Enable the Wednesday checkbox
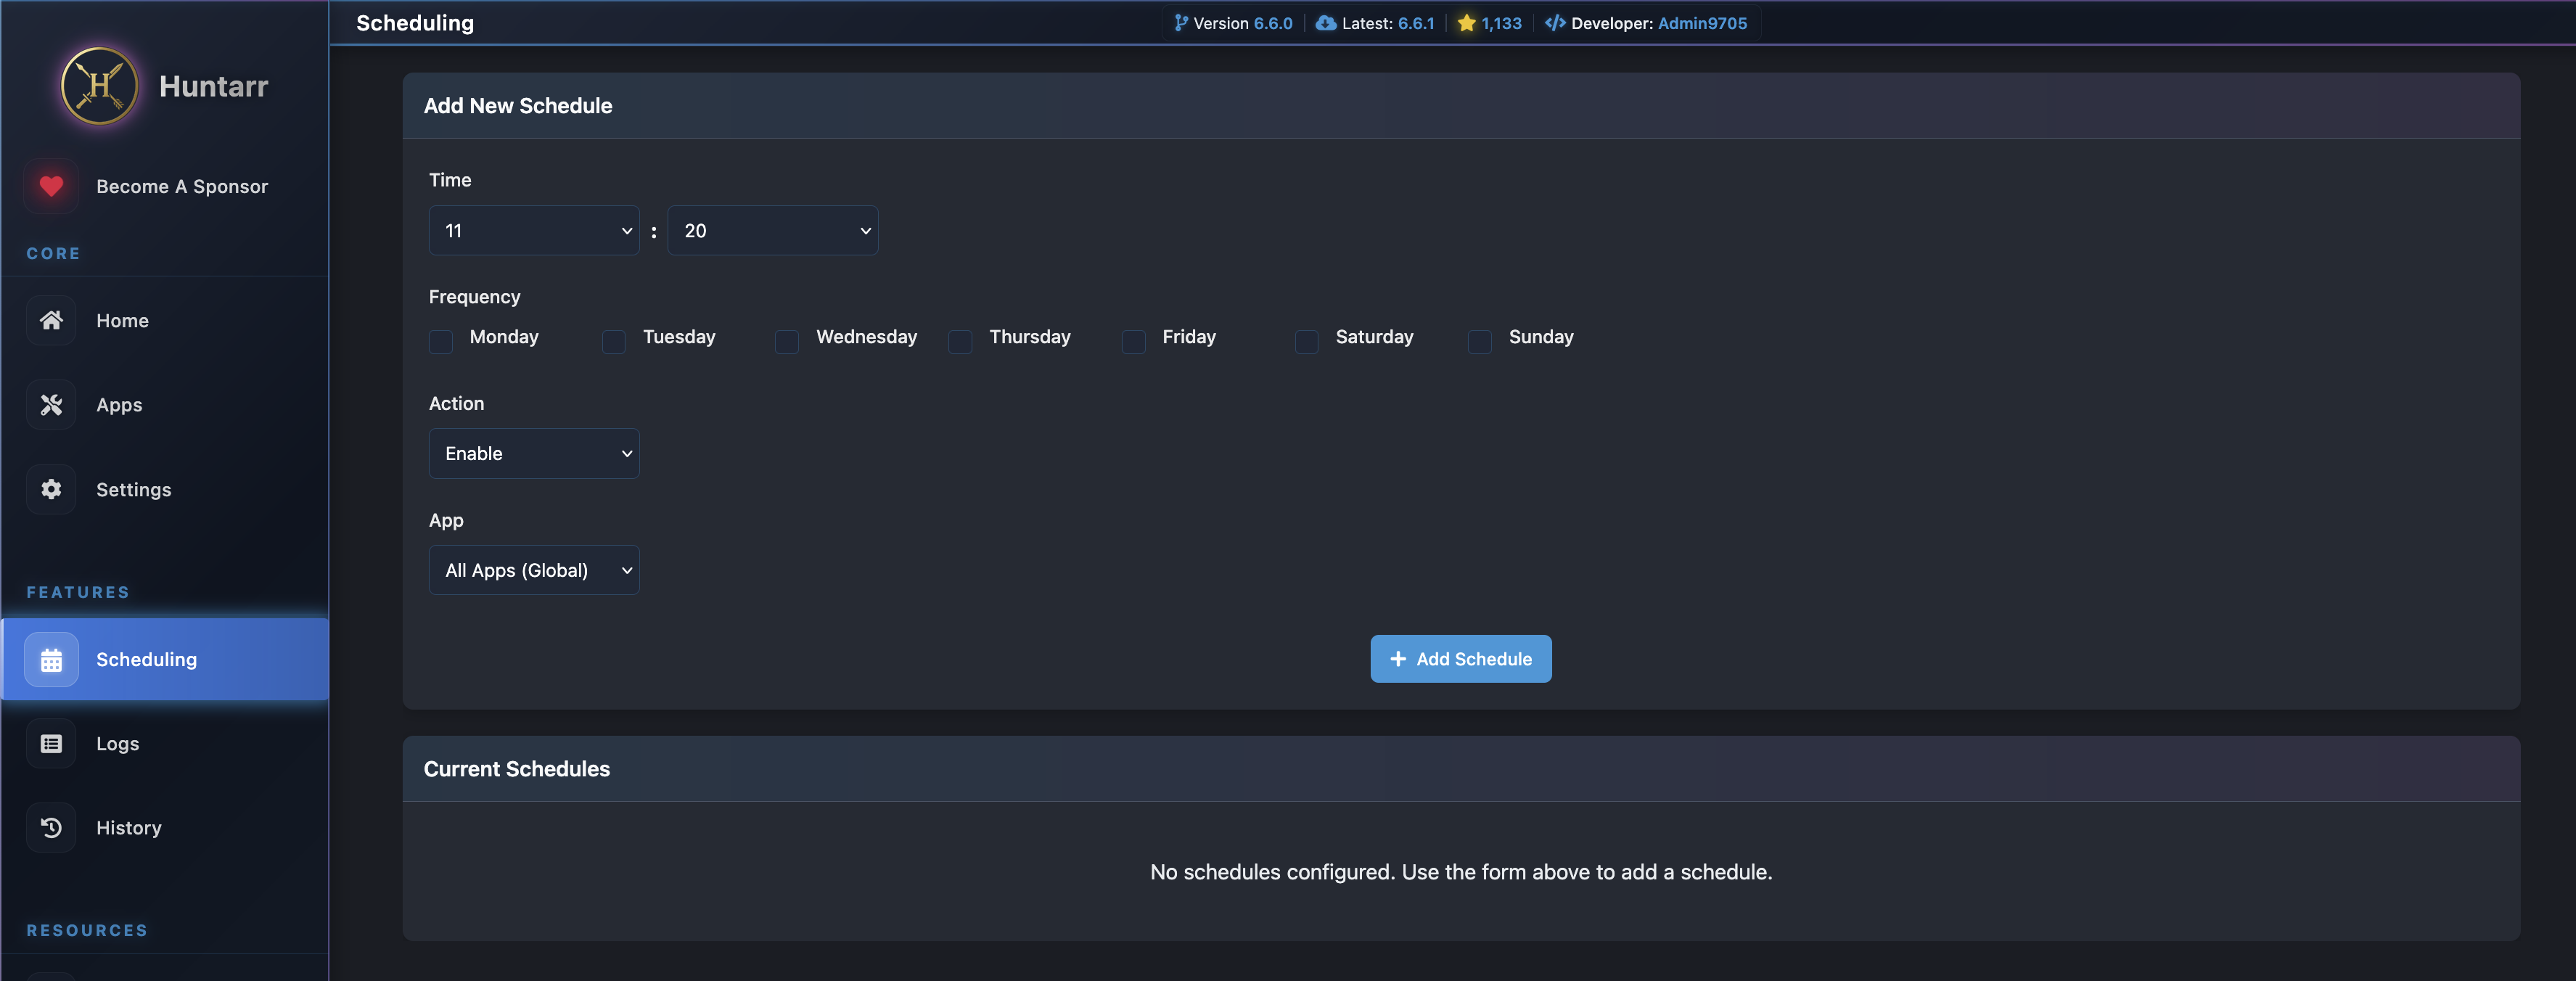2576x981 pixels. pos(787,342)
